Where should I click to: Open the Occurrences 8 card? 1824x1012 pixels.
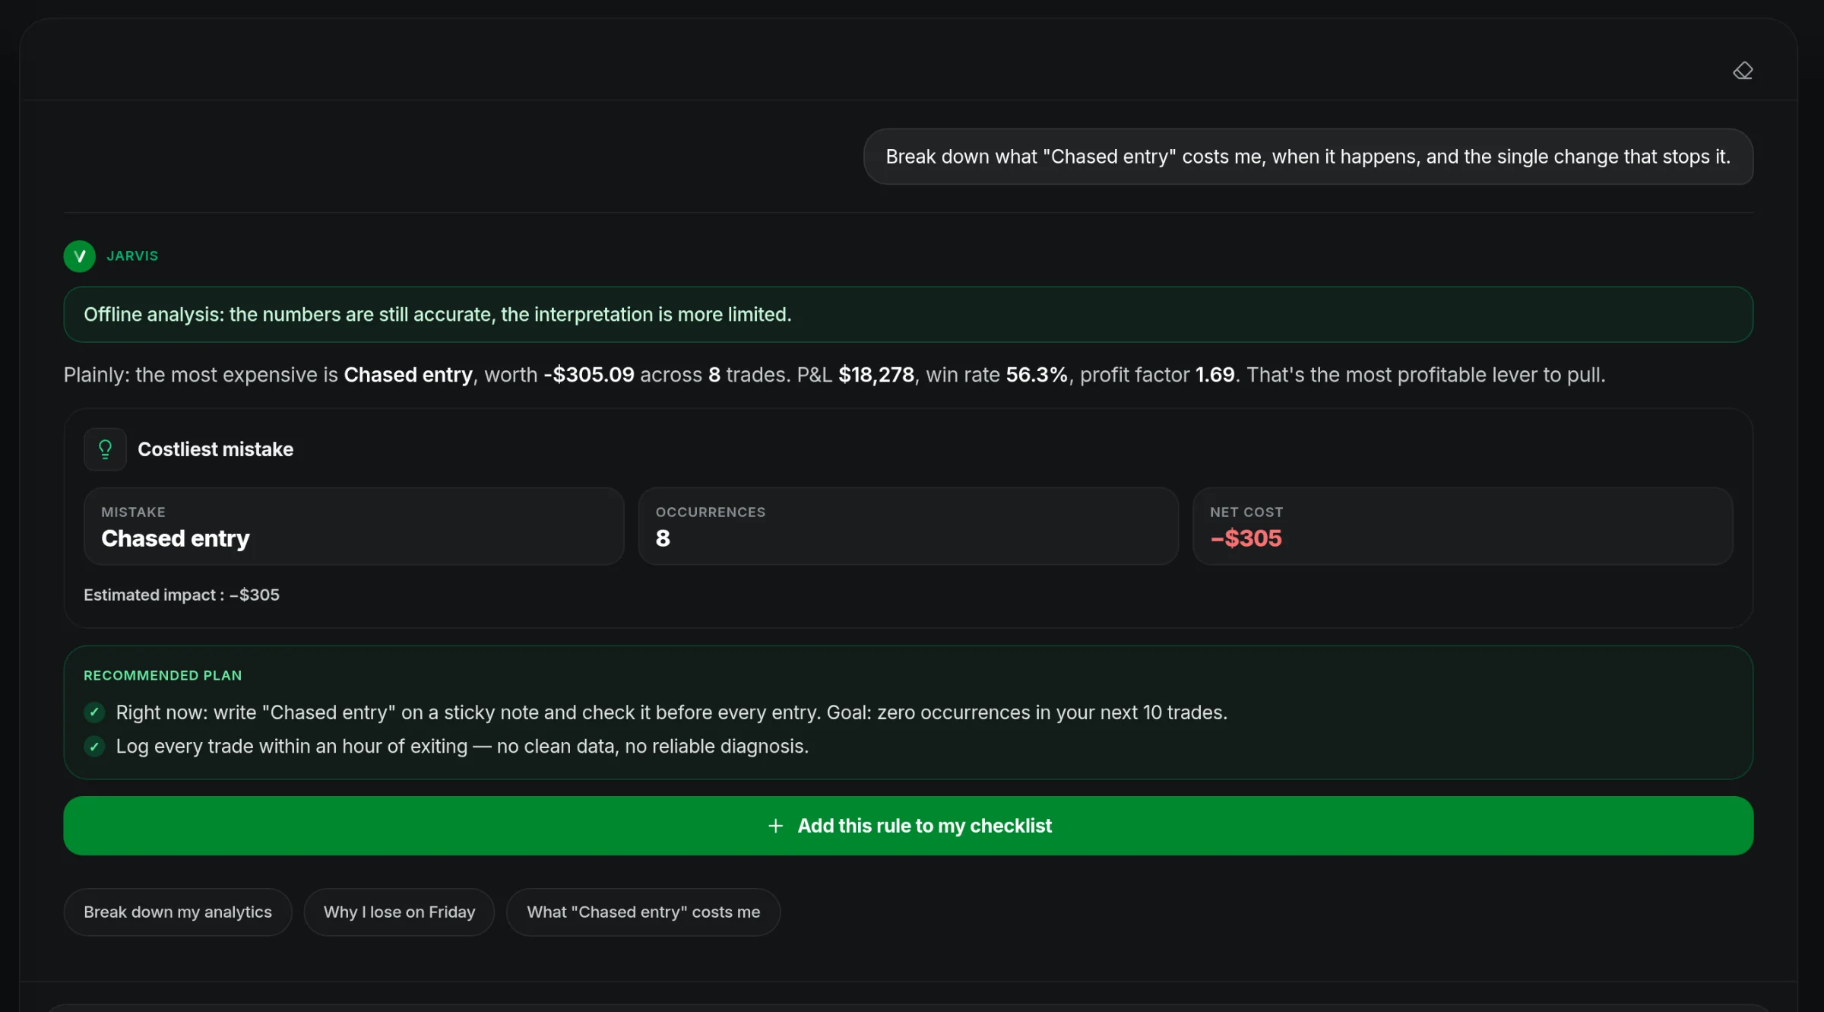click(x=908, y=526)
